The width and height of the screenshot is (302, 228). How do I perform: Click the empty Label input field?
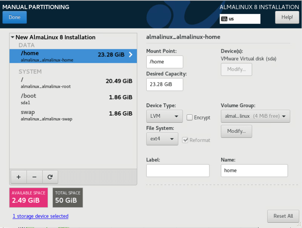[x=178, y=170]
